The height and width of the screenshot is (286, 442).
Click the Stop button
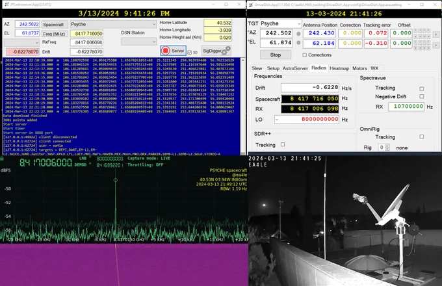276,55
